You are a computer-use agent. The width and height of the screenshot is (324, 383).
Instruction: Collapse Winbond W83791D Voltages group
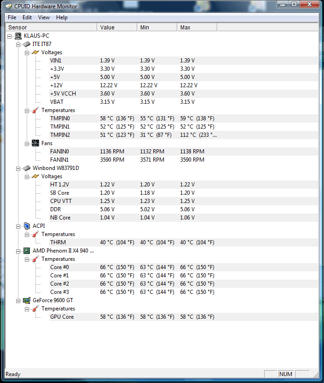click(27, 177)
